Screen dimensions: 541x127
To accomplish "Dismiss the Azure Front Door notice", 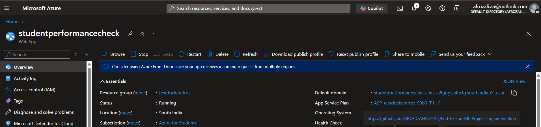I will (x=527, y=66).
